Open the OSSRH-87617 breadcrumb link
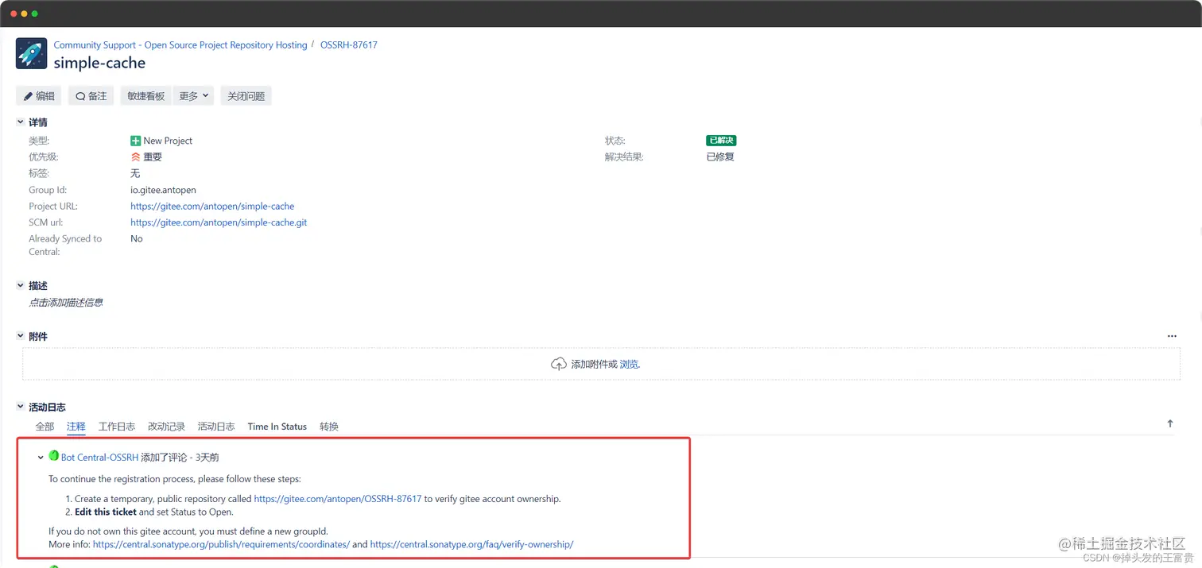Image resolution: width=1202 pixels, height=568 pixels. [x=349, y=45]
